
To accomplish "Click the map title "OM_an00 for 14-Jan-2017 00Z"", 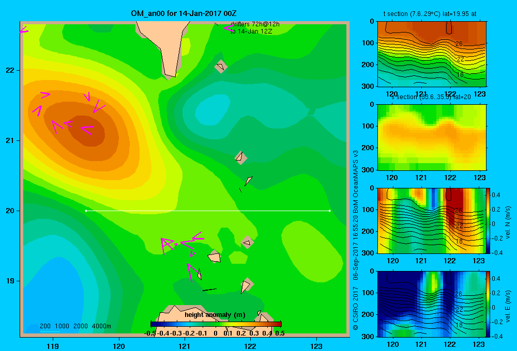I will pyautogui.click(x=184, y=13).
